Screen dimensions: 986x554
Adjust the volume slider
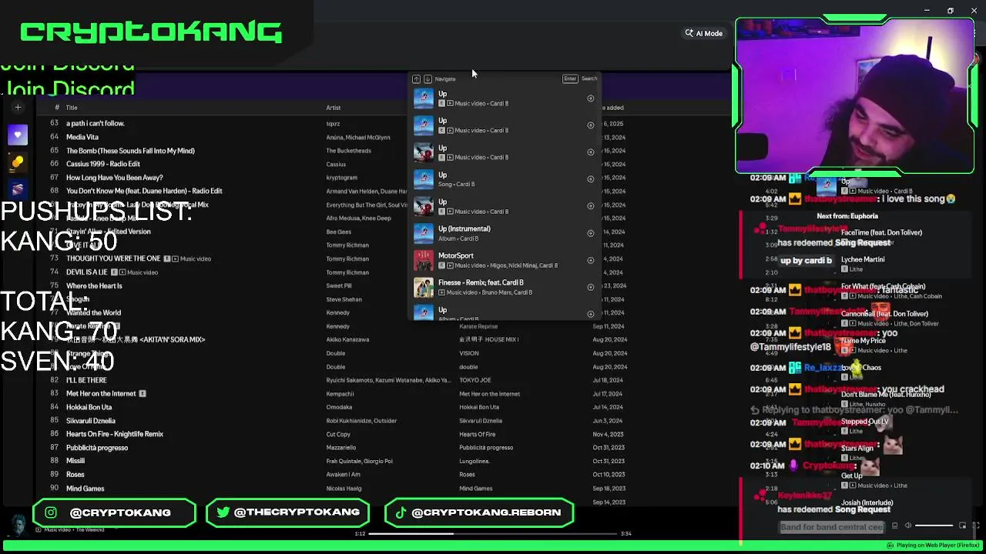pos(934,526)
